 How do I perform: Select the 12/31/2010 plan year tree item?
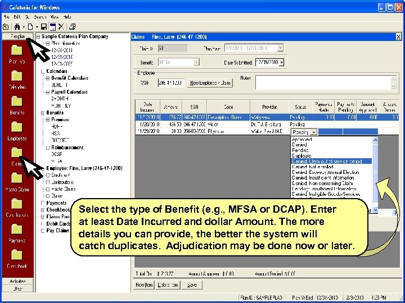point(62,57)
